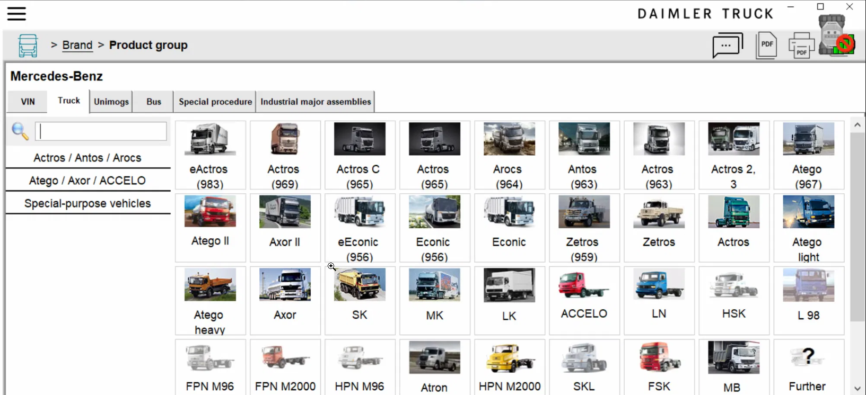Open the ACCELO tile

[x=584, y=301]
